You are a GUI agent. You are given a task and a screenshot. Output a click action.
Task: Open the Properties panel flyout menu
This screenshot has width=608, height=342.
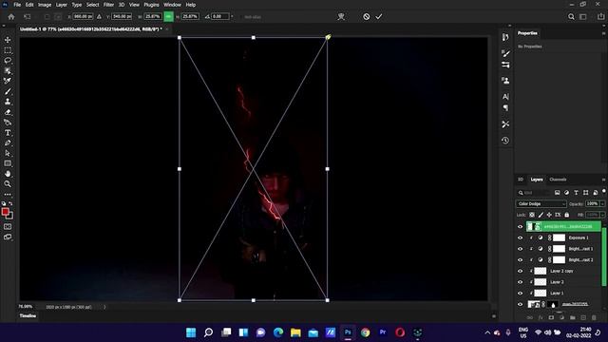click(603, 33)
